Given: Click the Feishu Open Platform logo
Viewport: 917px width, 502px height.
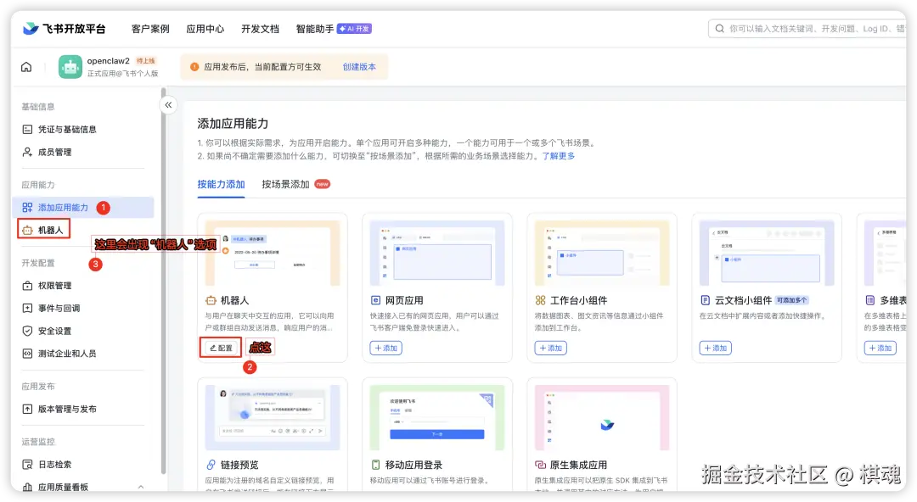Looking at the screenshot, I should [x=65, y=29].
